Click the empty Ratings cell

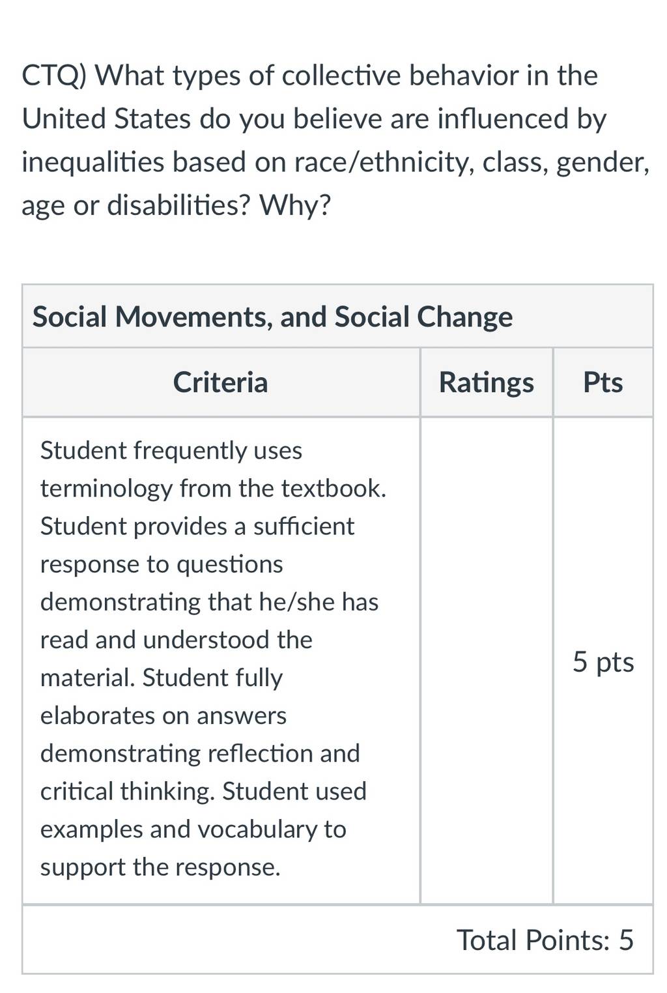tap(487, 660)
